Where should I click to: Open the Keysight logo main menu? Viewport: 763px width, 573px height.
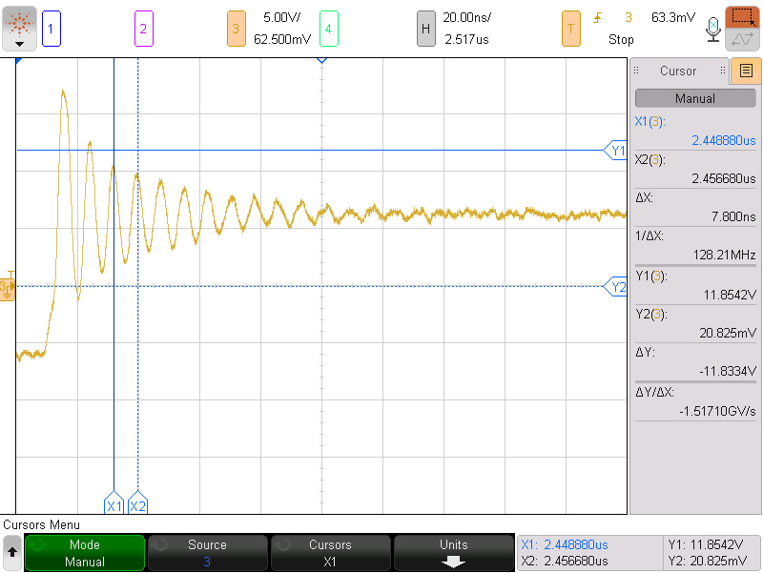19,29
